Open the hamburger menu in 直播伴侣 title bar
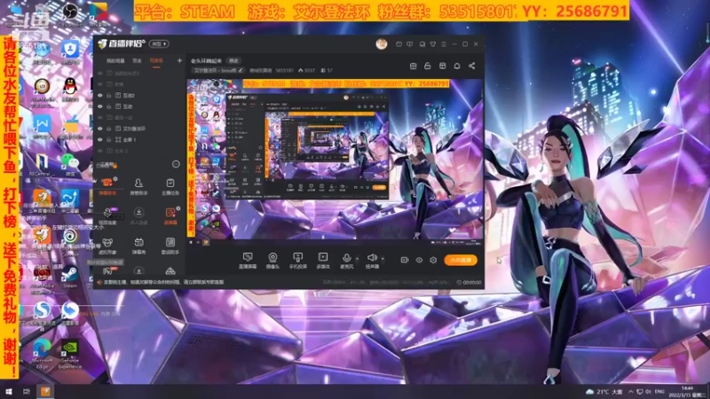This screenshot has width=710, height=399. pyautogui.click(x=444, y=44)
